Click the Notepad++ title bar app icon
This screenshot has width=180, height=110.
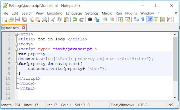coord(5,5)
